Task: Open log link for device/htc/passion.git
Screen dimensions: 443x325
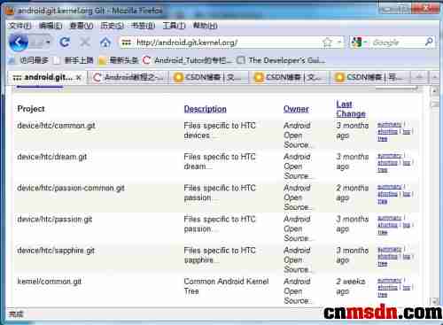Action: coord(407,225)
